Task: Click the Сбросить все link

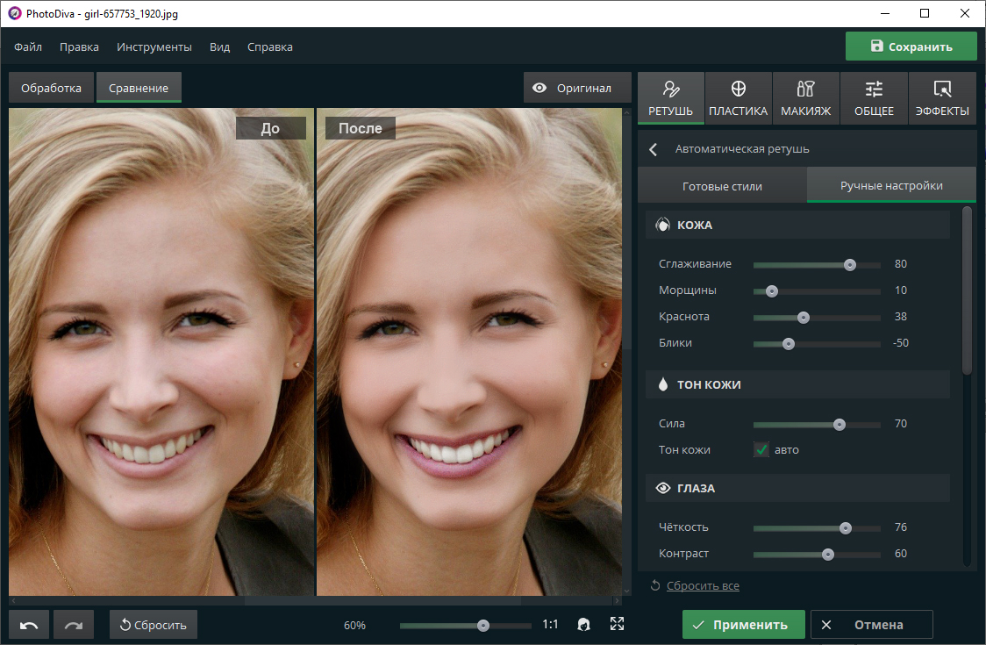Action: (x=703, y=586)
